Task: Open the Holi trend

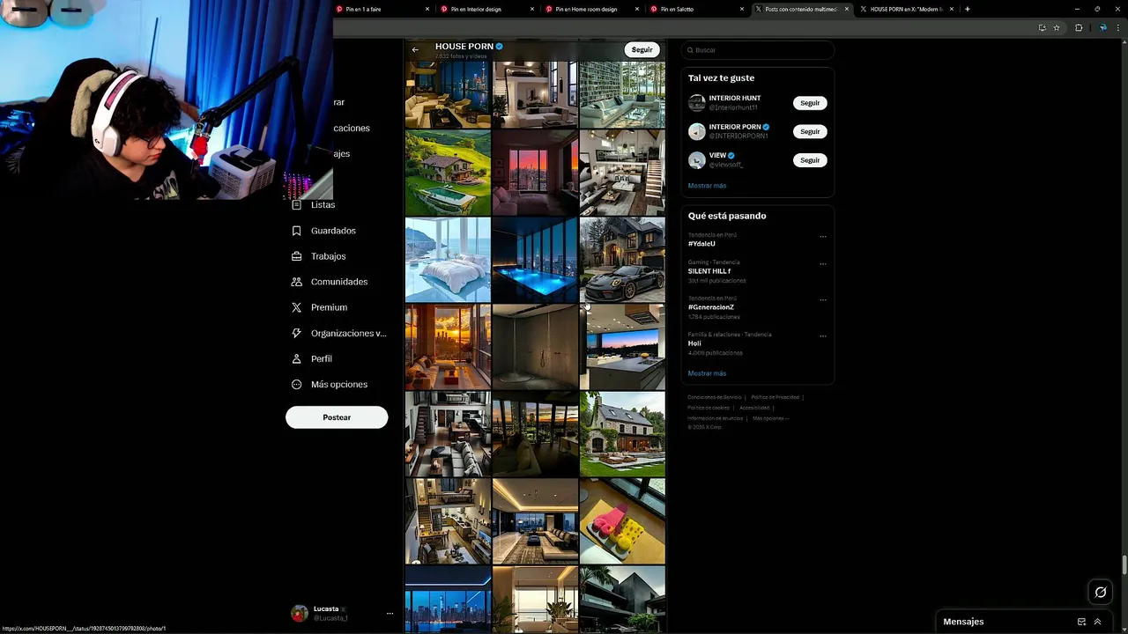Action: click(x=694, y=343)
